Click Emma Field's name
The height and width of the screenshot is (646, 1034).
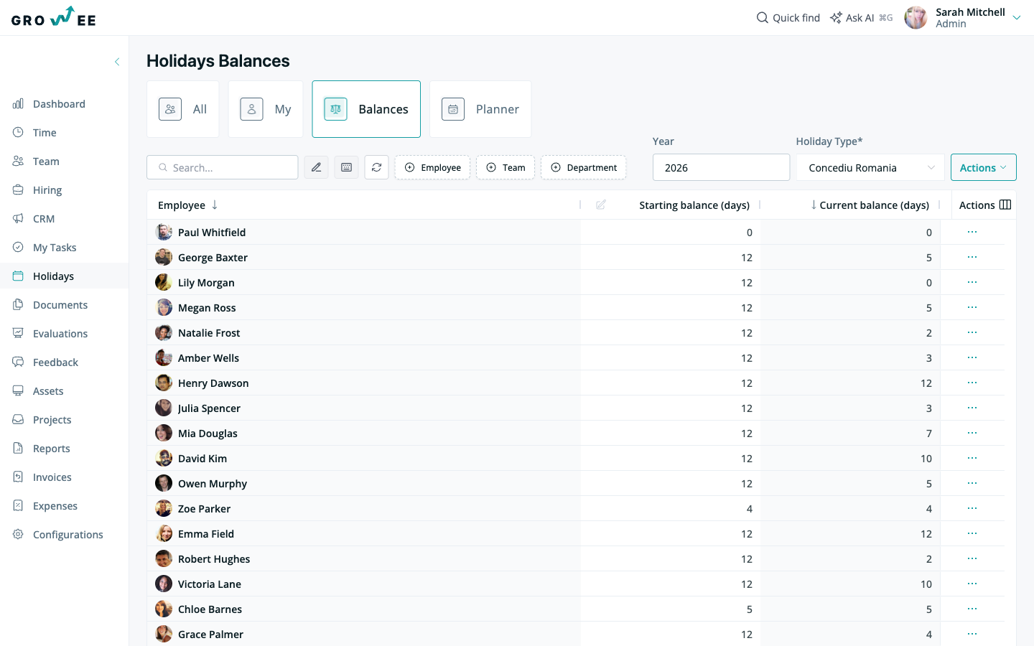pos(206,534)
